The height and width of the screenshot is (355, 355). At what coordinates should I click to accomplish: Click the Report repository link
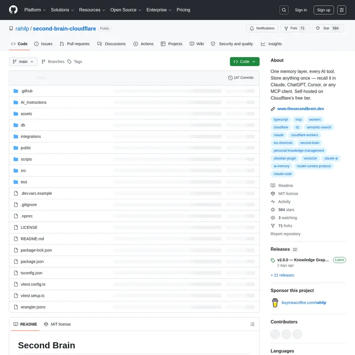[285, 234]
